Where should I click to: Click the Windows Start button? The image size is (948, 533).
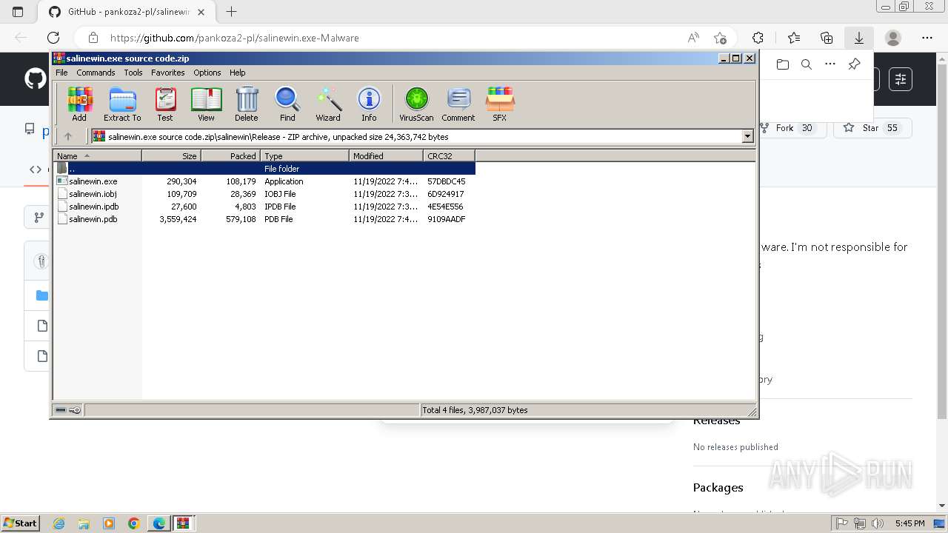(20, 523)
